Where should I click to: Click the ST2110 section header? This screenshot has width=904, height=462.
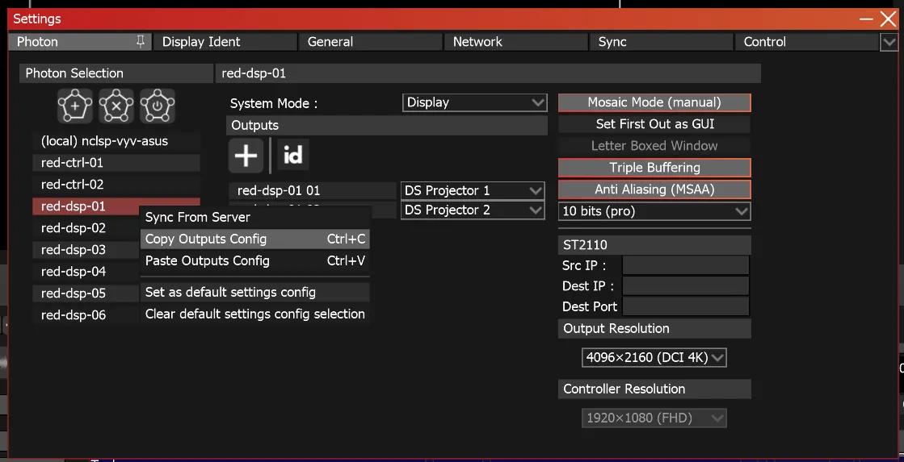654,245
